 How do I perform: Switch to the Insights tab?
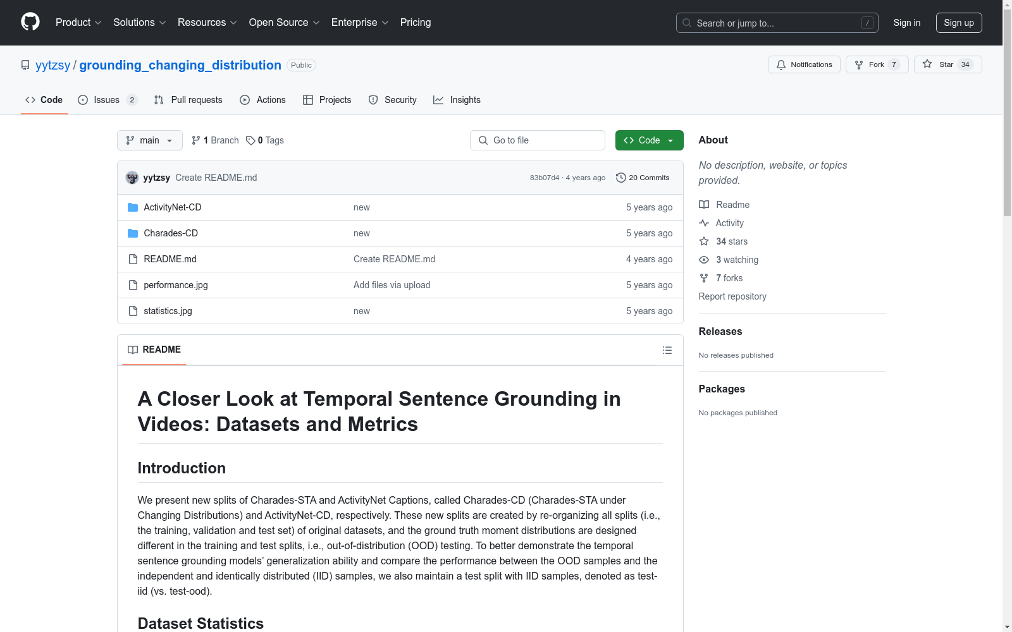(457, 100)
